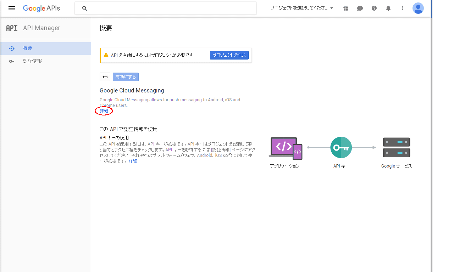Viewport: 454px width, 272px height.
Task: Click the Google services server icon
Action: [397, 147]
